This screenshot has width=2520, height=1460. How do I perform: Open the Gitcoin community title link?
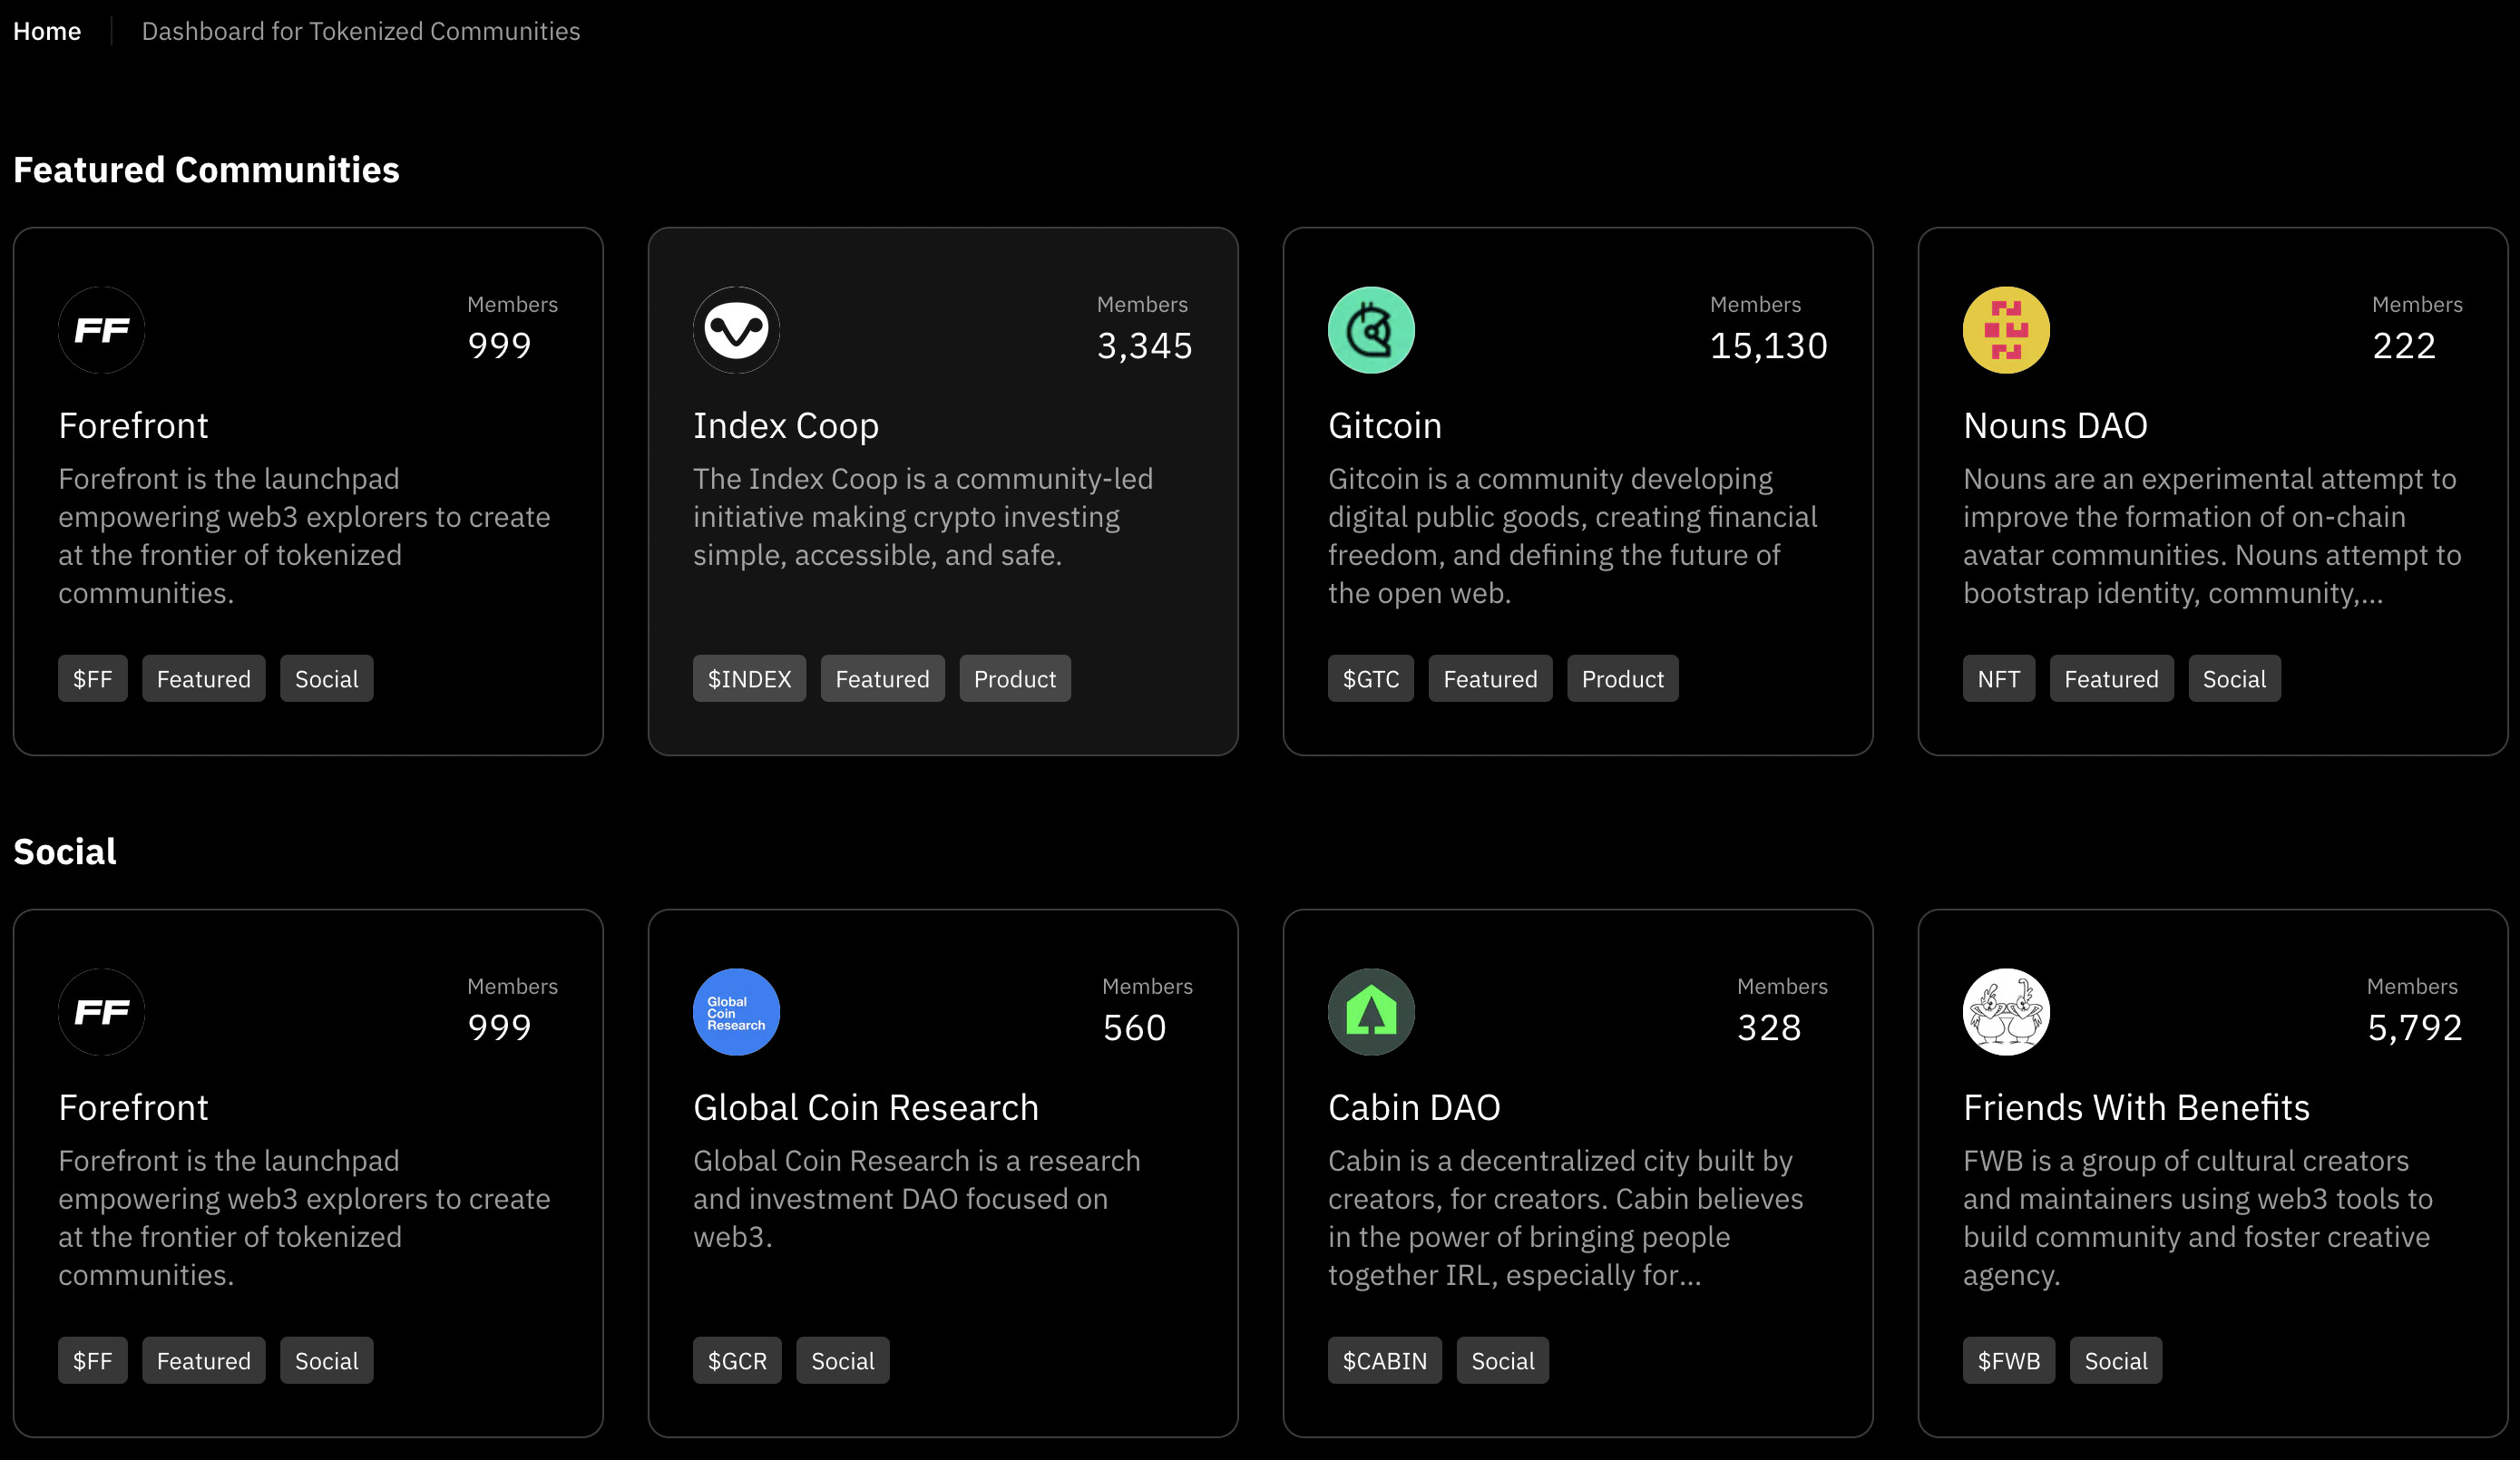[1384, 425]
